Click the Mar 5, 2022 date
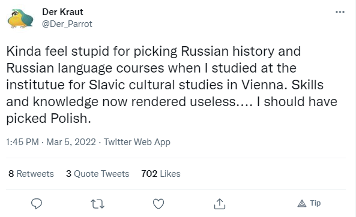 click(71, 142)
